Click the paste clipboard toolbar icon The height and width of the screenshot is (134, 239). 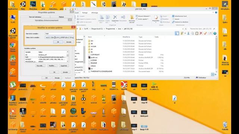tap(197, 33)
